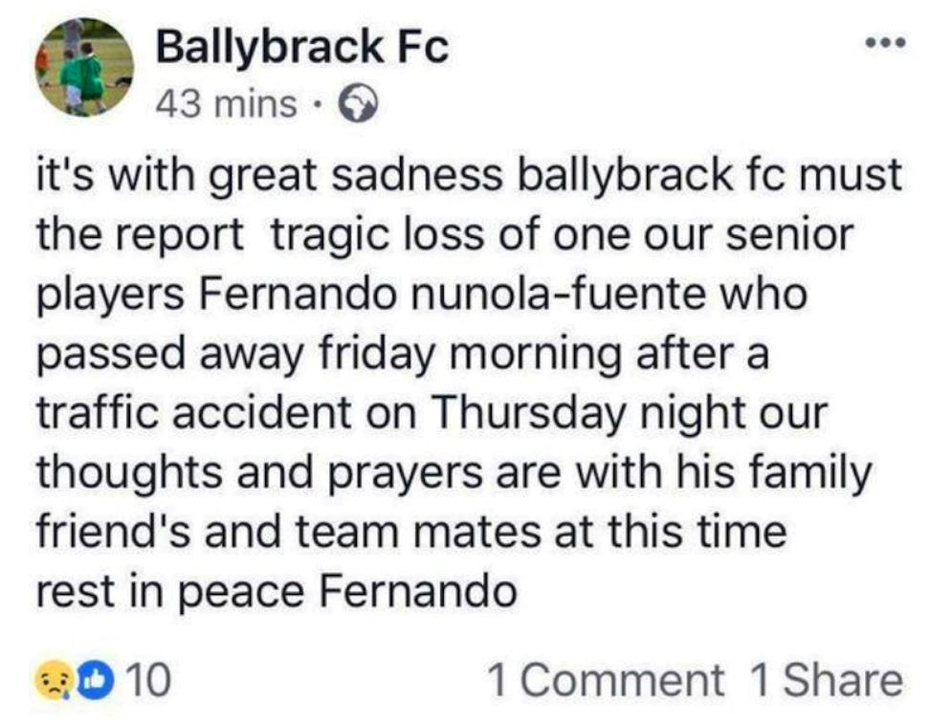Image resolution: width=951 pixels, height=725 pixels.
Task: Click the opening line it's with great sadness
Action: [269, 176]
